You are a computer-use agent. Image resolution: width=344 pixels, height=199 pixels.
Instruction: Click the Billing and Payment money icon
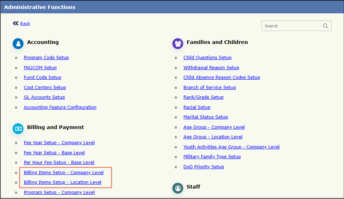18,129
